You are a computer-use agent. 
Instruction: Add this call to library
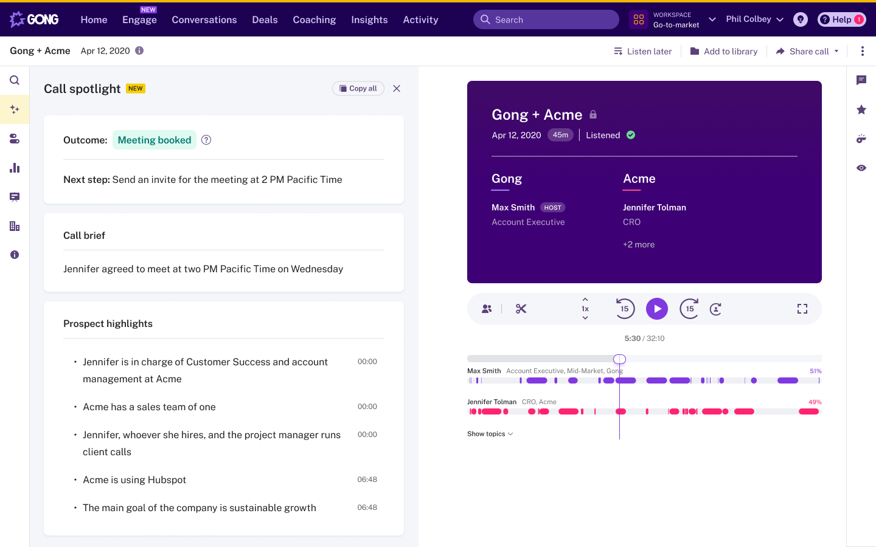click(723, 51)
